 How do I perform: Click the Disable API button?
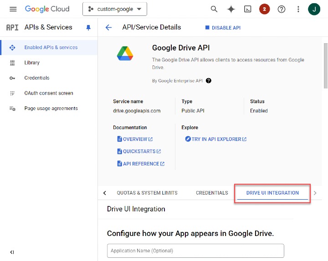click(x=223, y=28)
